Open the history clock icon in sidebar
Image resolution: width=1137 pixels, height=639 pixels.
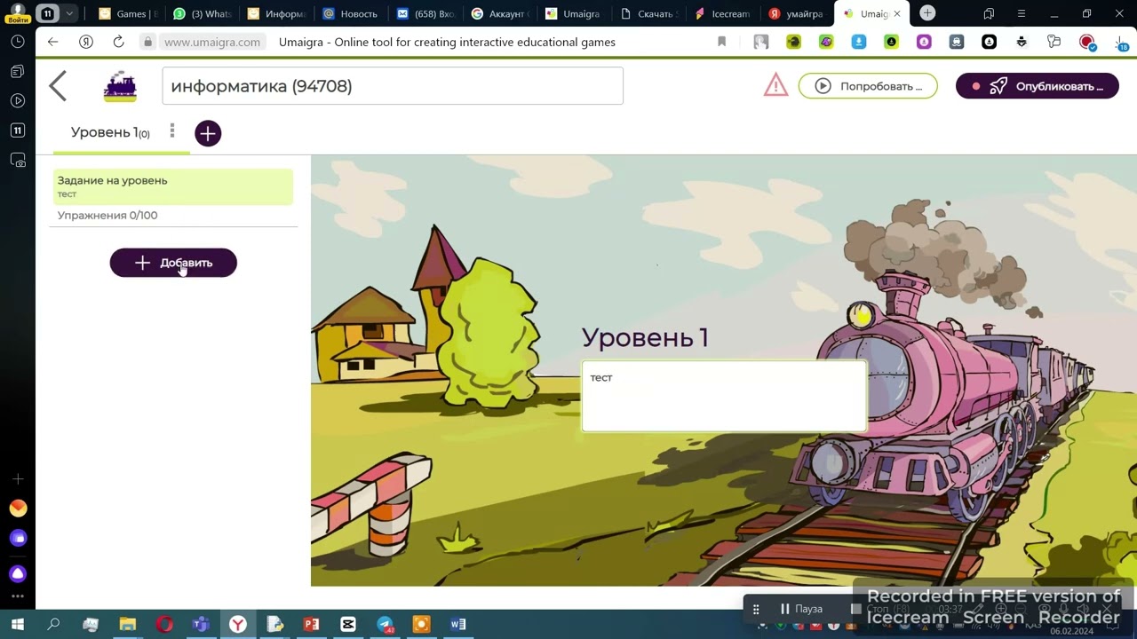18,42
